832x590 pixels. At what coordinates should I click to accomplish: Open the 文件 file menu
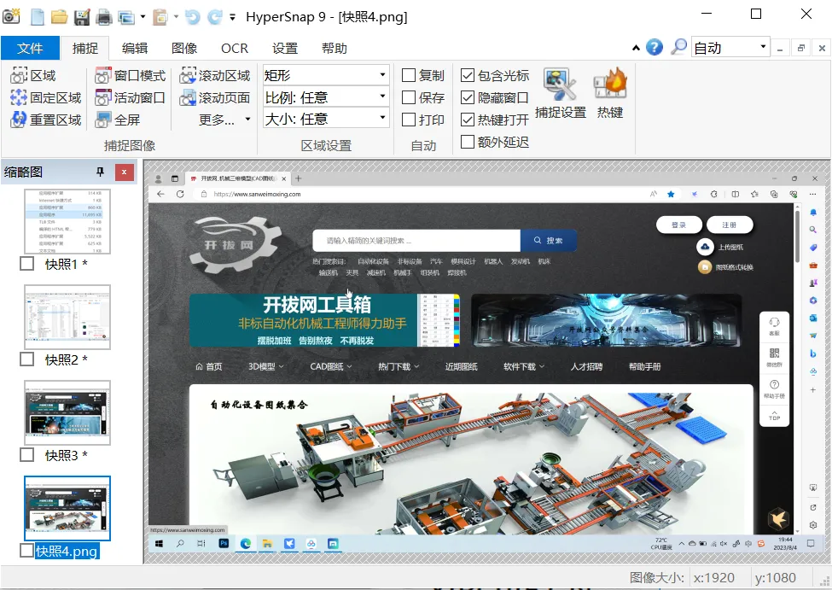tap(30, 49)
